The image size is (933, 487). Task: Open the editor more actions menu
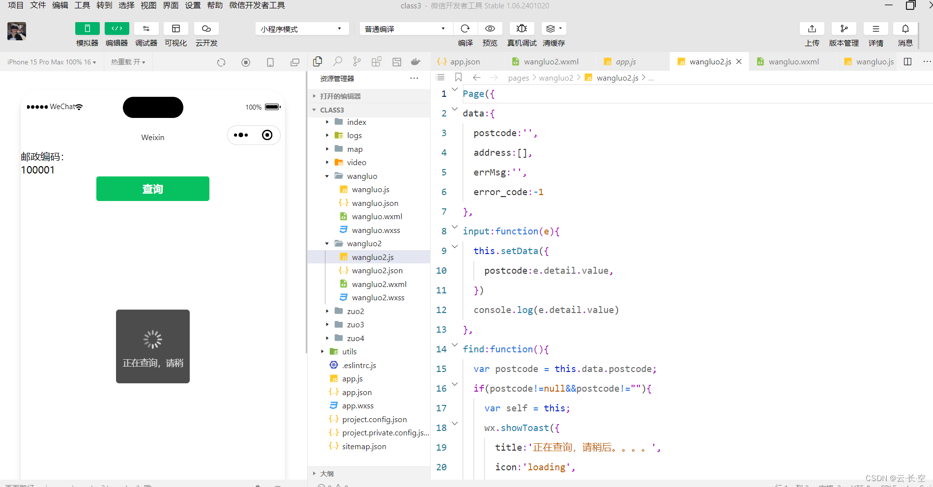[x=927, y=61]
